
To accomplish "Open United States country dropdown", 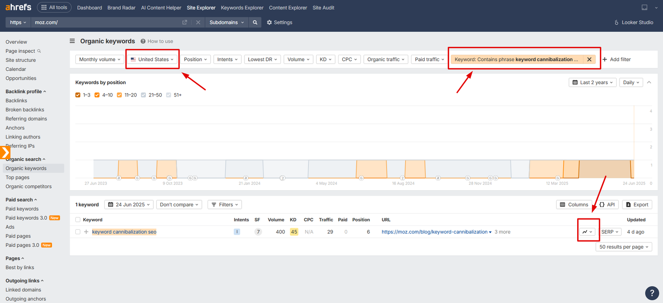I will [x=152, y=59].
